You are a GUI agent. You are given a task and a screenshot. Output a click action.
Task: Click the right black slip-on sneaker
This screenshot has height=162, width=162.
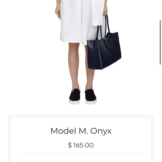click(x=91, y=97)
